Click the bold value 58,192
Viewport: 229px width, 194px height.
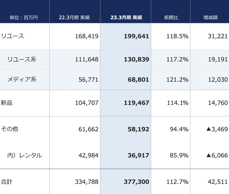[x=138, y=129]
